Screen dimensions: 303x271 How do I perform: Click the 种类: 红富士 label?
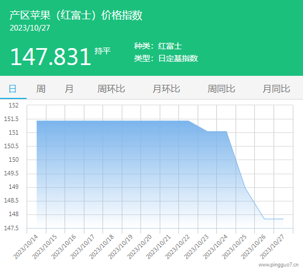pos(158,46)
